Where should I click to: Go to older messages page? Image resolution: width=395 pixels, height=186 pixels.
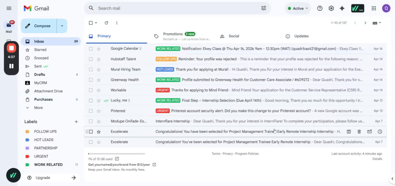pyautogui.click(x=365, y=23)
